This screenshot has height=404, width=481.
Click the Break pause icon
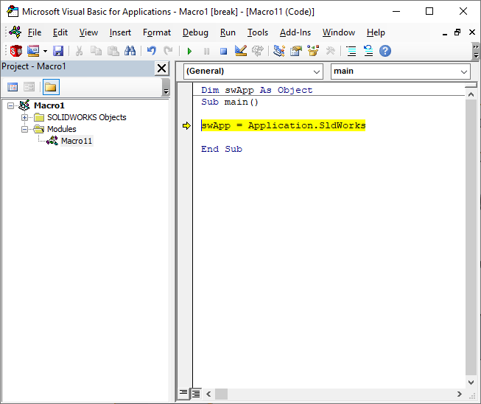[206, 51]
